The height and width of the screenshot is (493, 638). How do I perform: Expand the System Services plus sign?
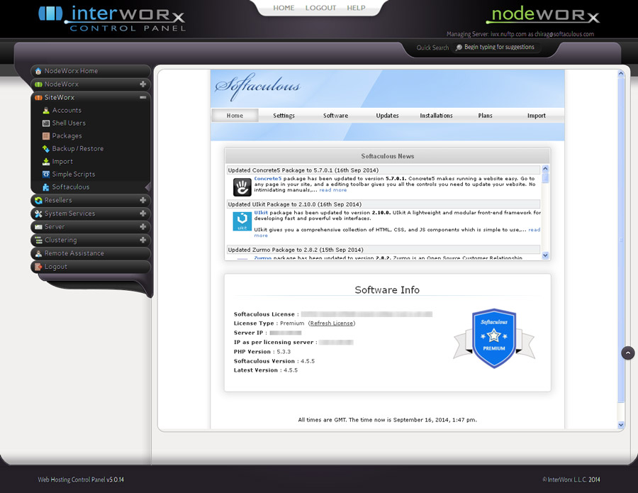click(142, 214)
